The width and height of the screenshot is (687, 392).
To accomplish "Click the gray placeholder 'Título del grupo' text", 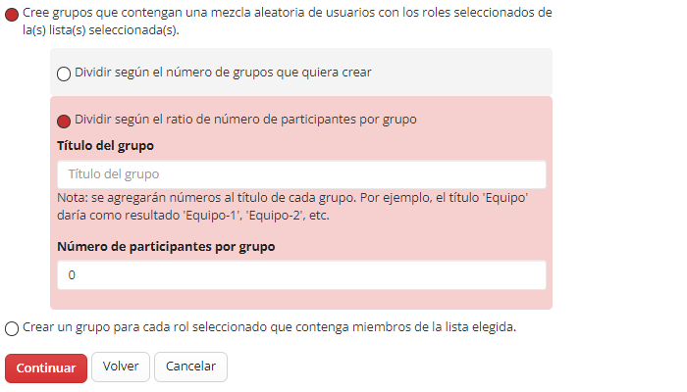I will pos(114,174).
